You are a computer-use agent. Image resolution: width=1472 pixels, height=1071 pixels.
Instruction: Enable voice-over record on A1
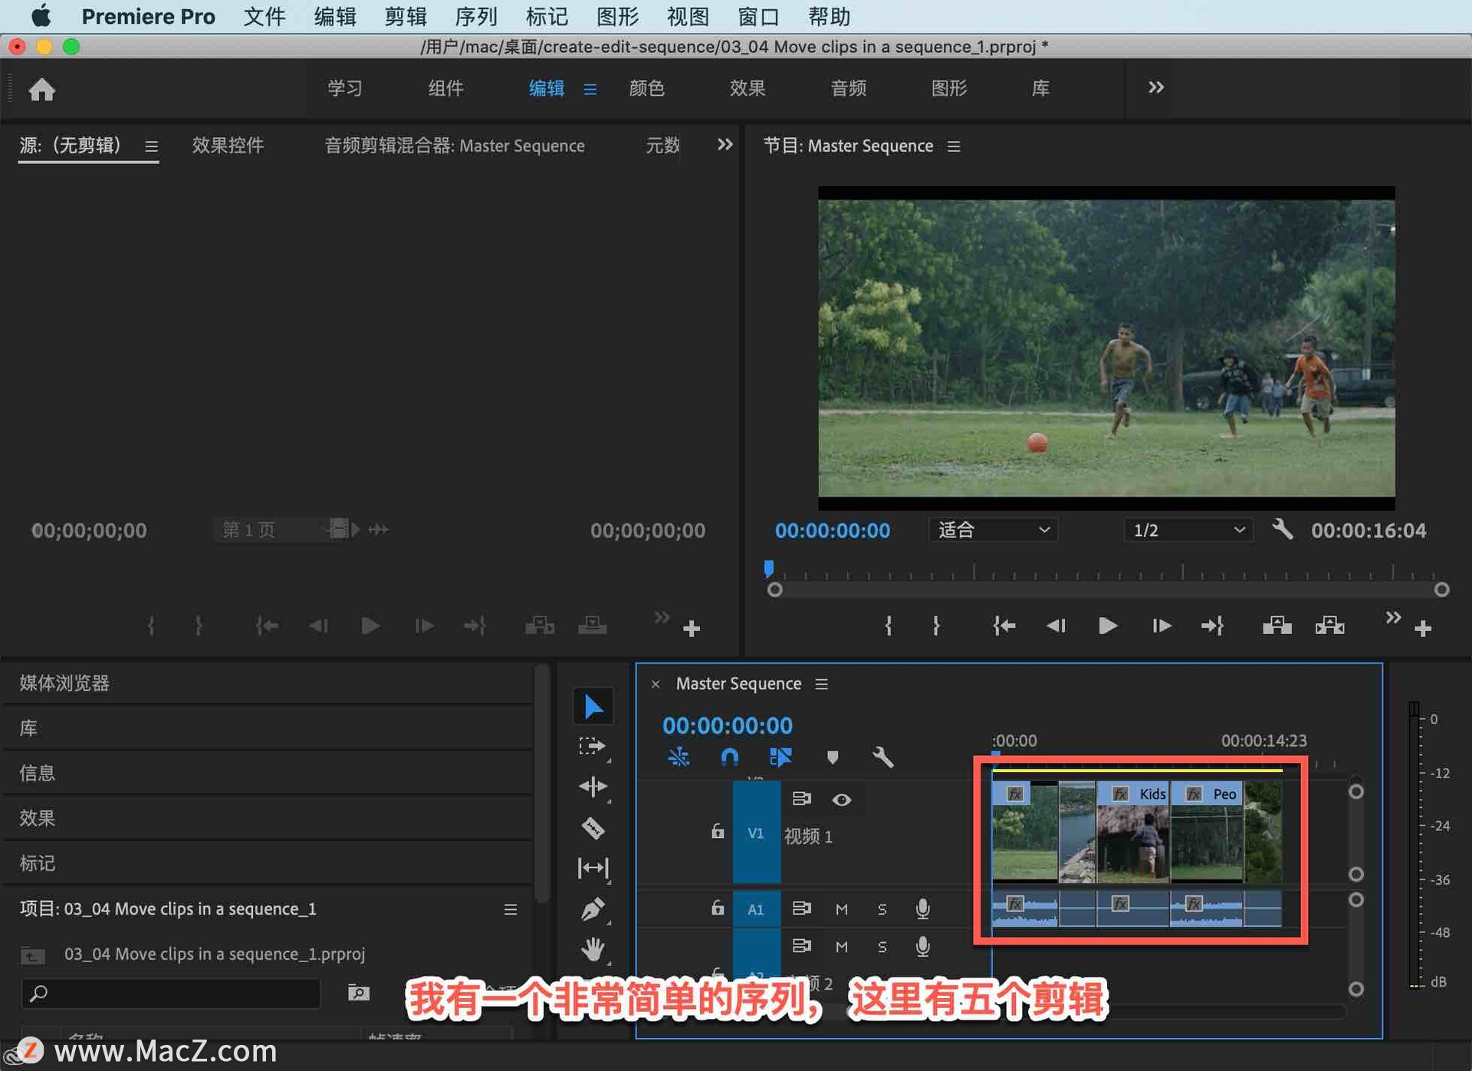[923, 908]
